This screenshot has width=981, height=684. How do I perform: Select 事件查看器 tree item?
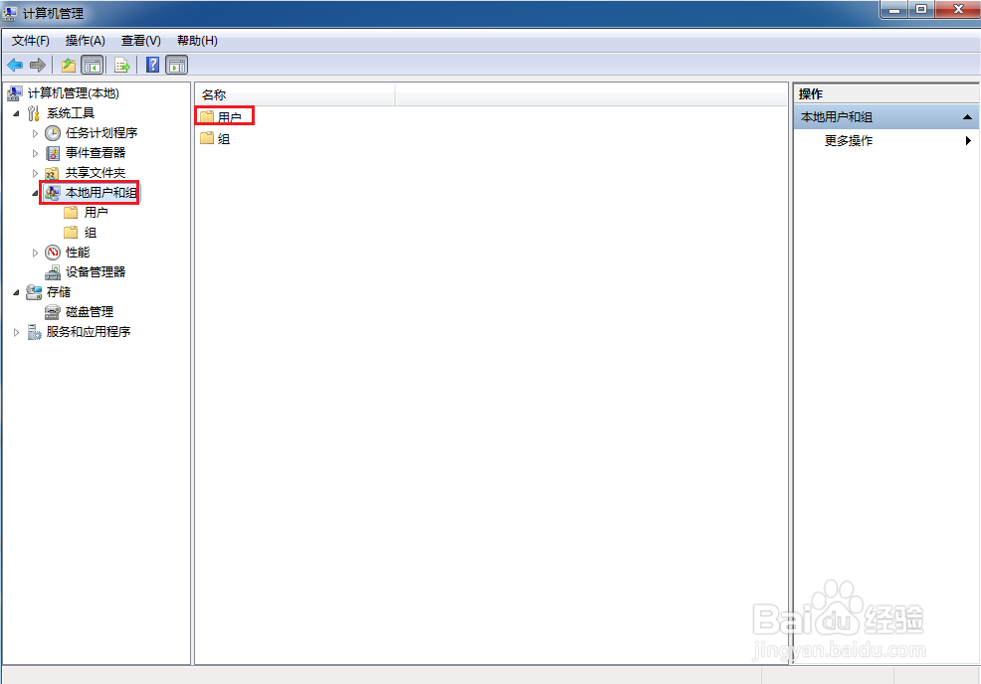click(x=96, y=152)
